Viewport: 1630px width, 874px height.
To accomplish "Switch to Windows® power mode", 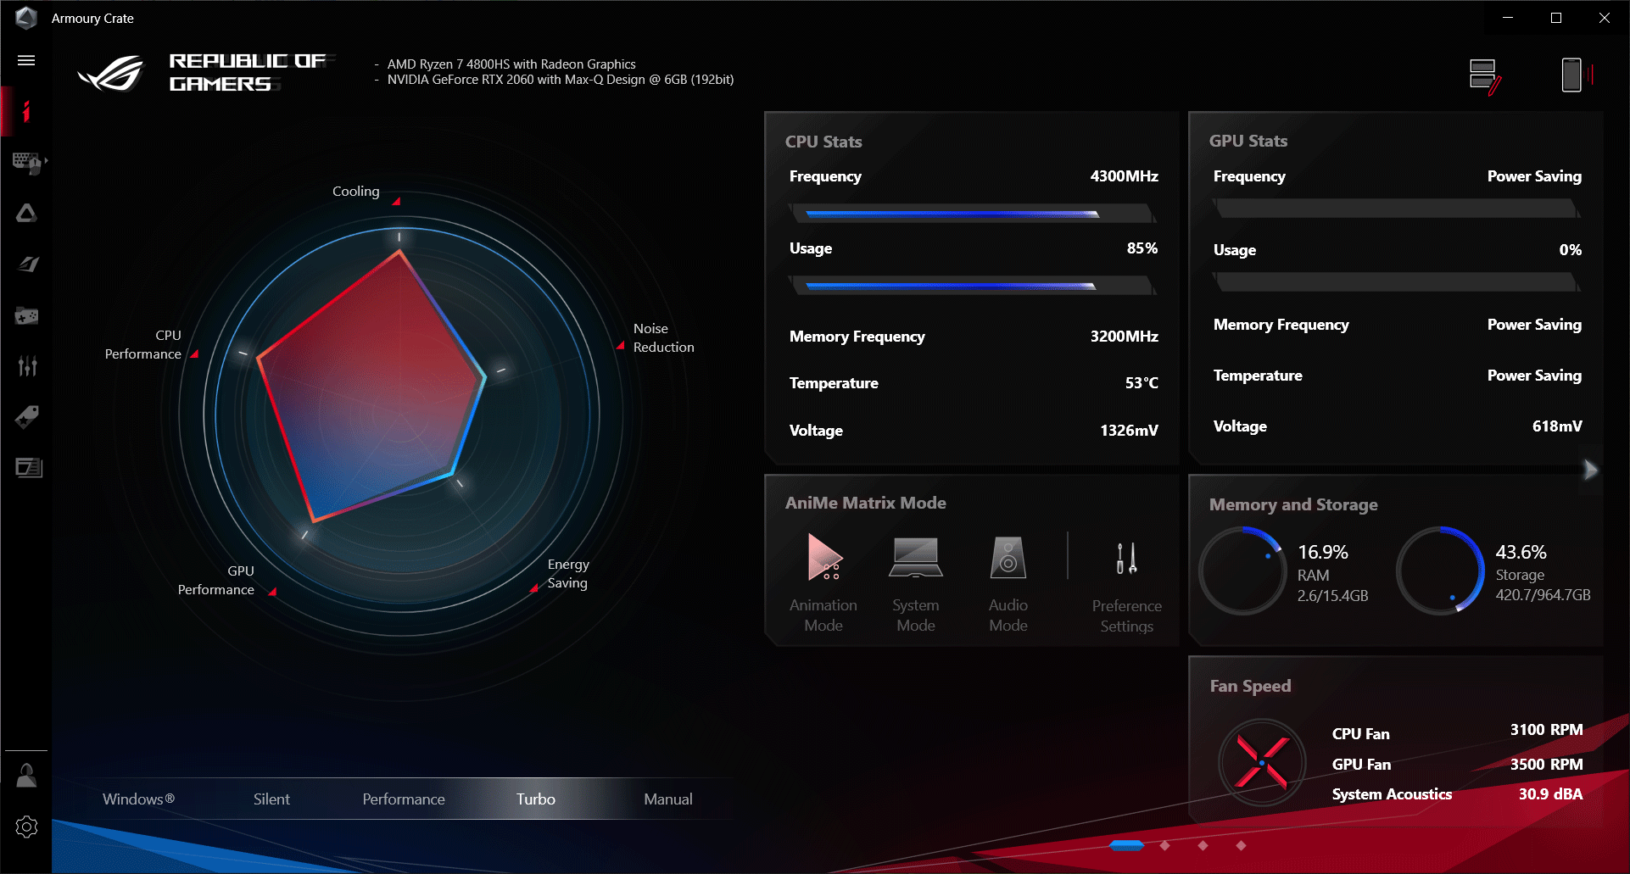I will [x=138, y=799].
